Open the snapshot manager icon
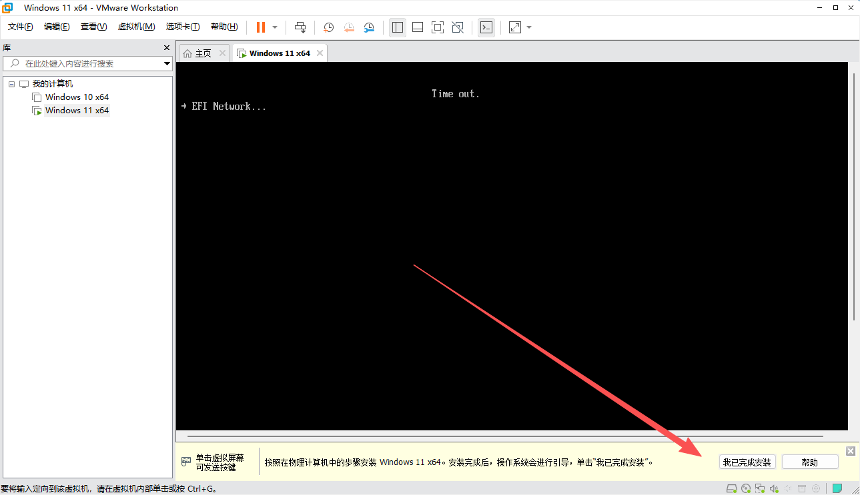 tap(369, 27)
